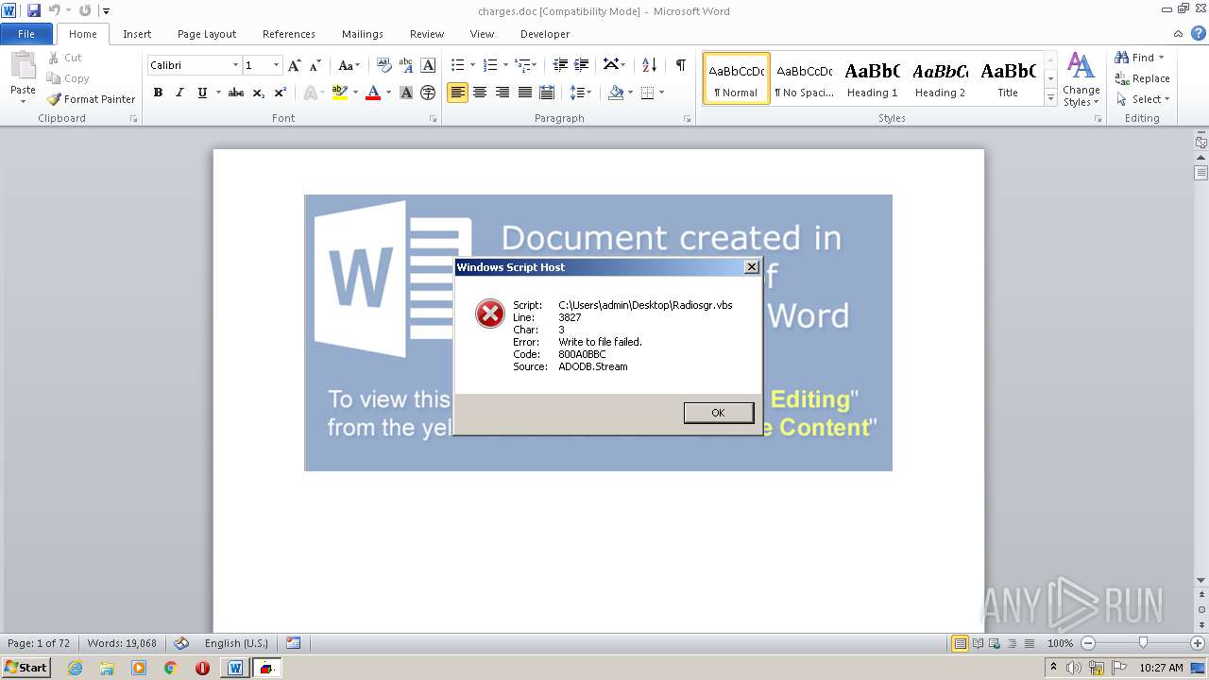The height and width of the screenshot is (680, 1209).
Task: Open font size dropdown
Action: click(276, 65)
